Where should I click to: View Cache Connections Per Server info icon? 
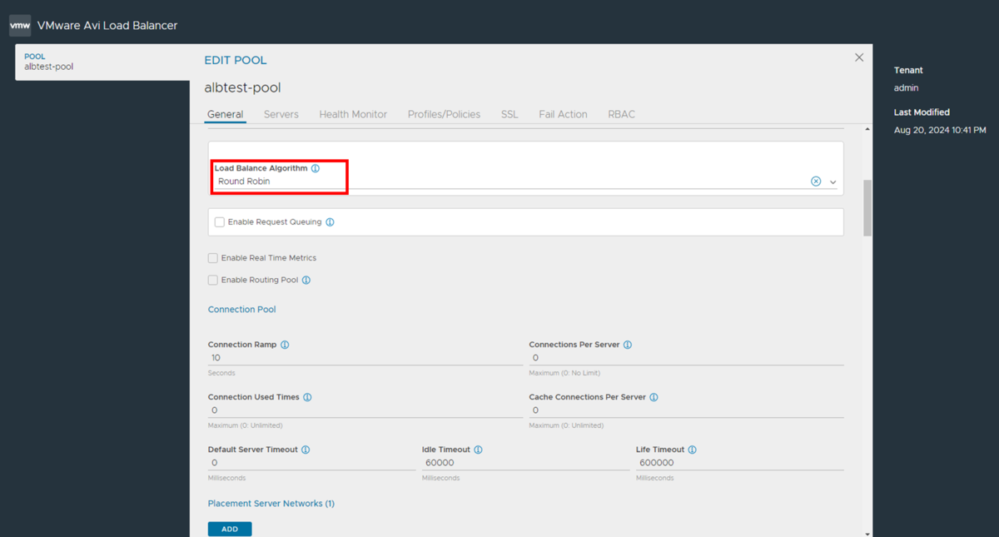click(x=654, y=397)
